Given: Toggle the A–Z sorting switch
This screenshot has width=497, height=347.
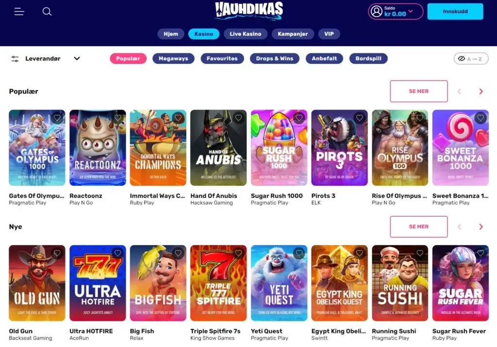Looking at the screenshot, I should pos(471,59).
